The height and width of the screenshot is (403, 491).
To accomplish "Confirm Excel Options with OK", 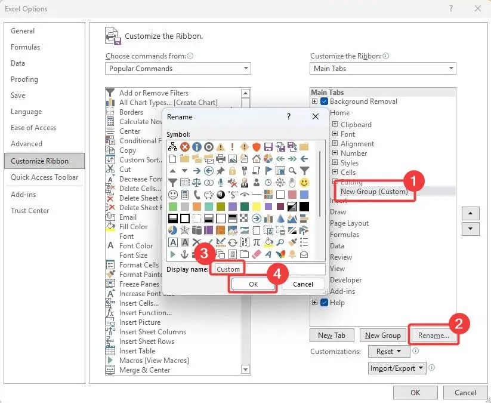I will point(415,393).
